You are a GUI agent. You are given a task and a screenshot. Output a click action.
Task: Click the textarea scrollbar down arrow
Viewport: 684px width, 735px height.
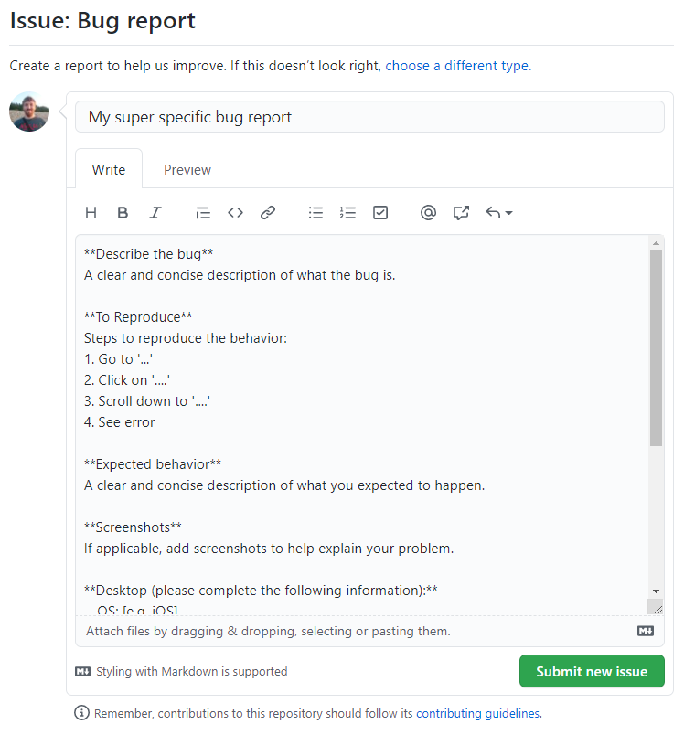[x=656, y=591]
